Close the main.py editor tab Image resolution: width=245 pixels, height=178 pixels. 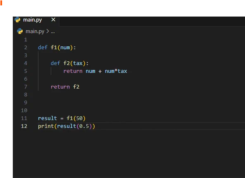[53, 19]
